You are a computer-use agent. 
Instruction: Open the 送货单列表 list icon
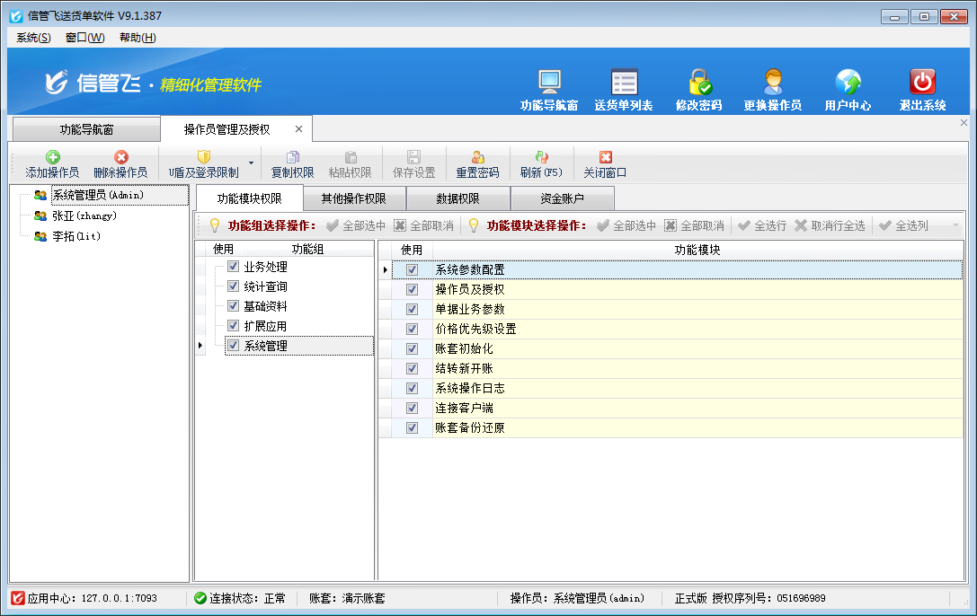point(624,83)
